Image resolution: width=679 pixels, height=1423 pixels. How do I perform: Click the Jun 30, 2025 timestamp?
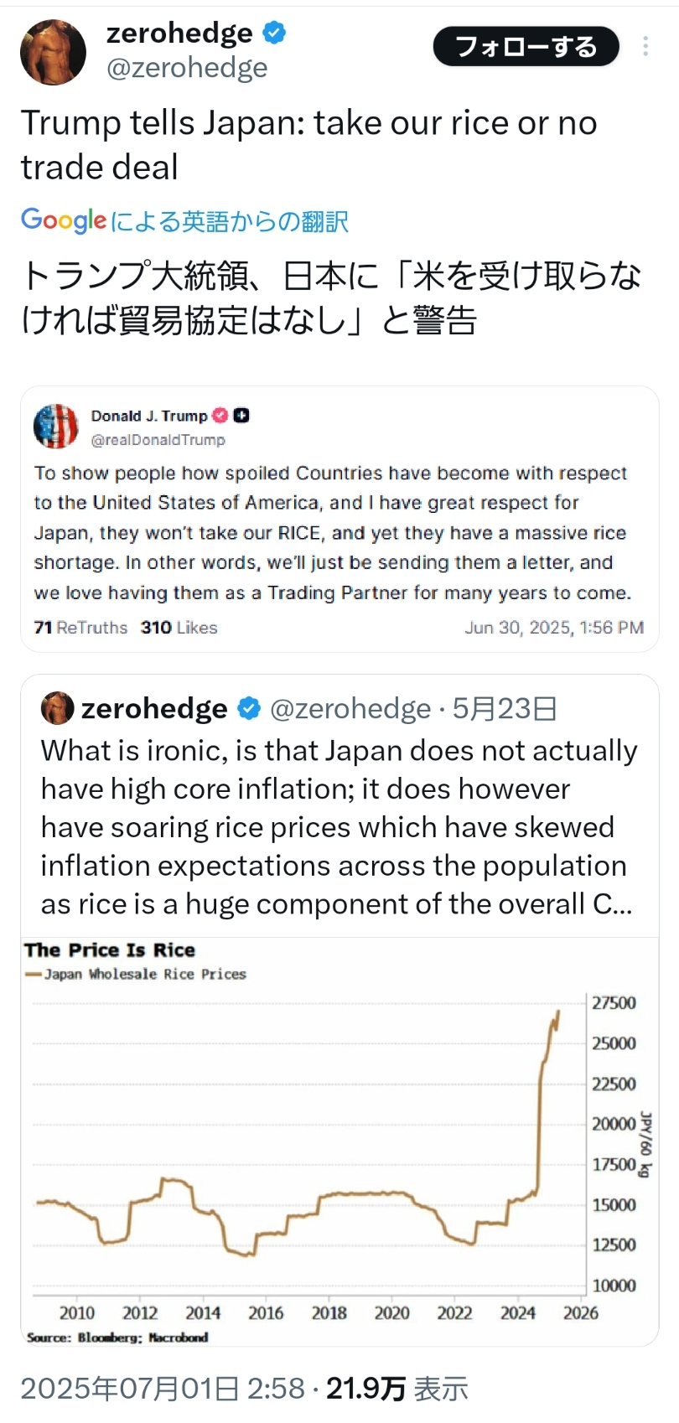(x=554, y=627)
